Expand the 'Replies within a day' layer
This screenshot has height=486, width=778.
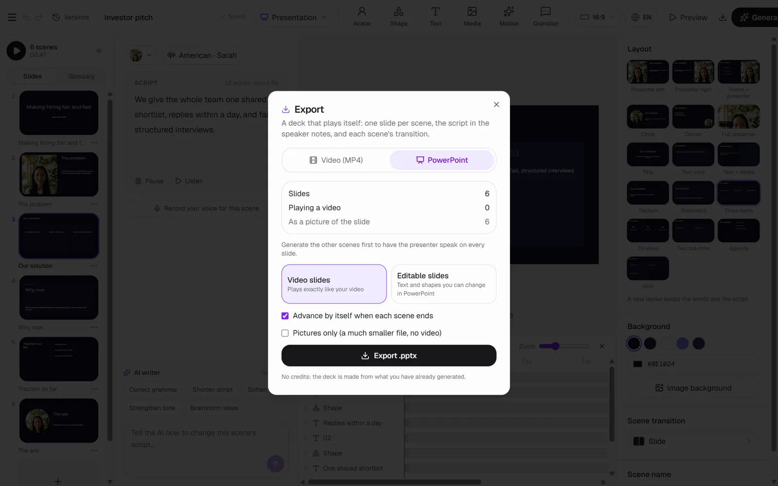click(x=306, y=423)
